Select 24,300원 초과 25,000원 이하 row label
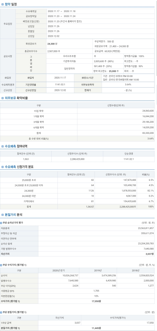 pos(29,185)
